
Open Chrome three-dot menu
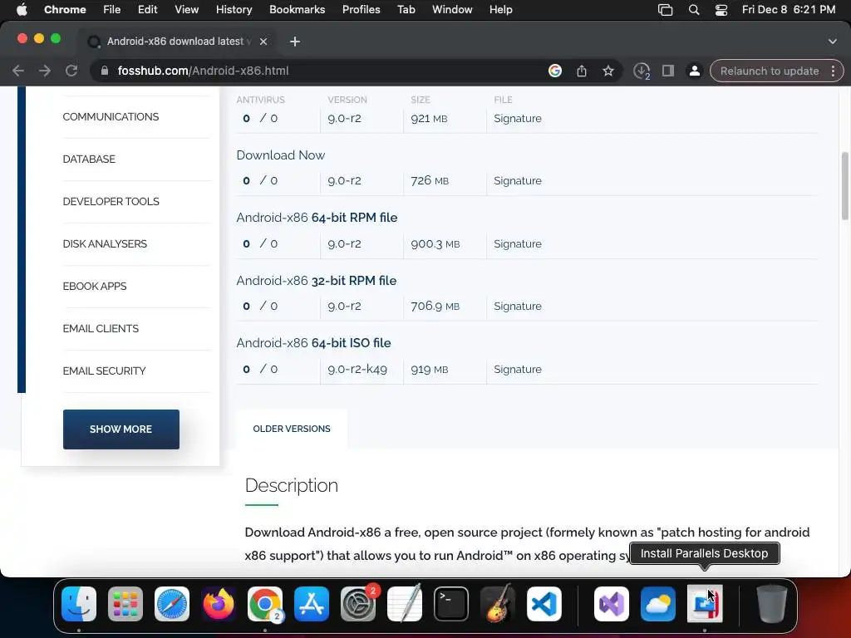(833, 71)
